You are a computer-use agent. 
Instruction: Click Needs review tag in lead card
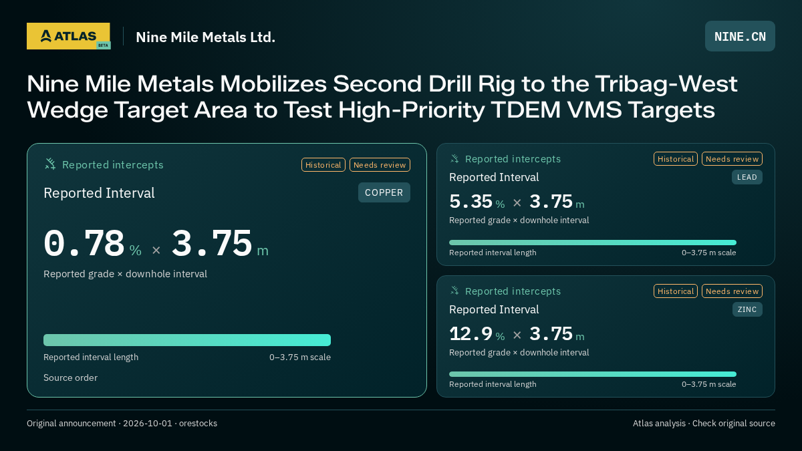click(x=732, y=159)
